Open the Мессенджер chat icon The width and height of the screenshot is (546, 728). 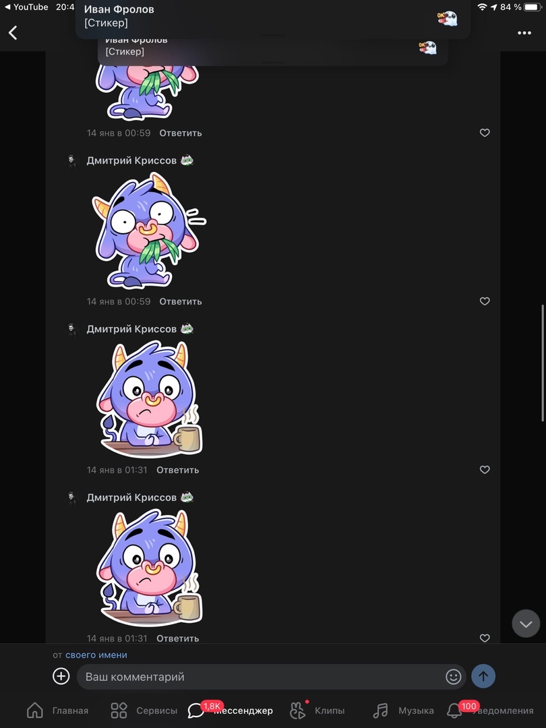[x=195, y=711]
